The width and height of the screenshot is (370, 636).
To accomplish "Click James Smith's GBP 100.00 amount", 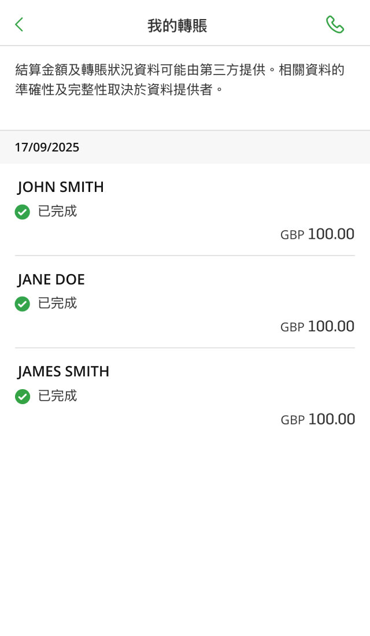I will 317,419.
